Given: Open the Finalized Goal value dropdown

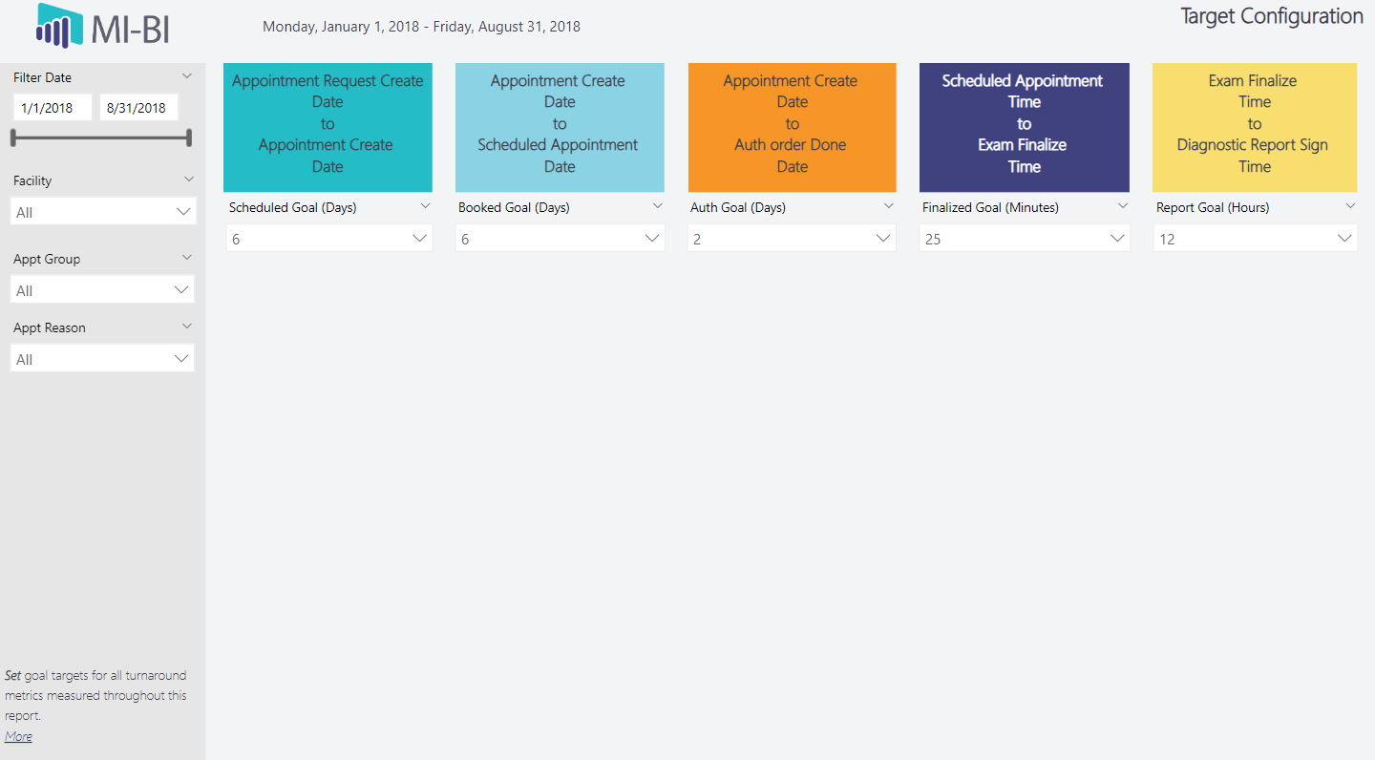Looking at the screenshot, I should point(1026,239).
